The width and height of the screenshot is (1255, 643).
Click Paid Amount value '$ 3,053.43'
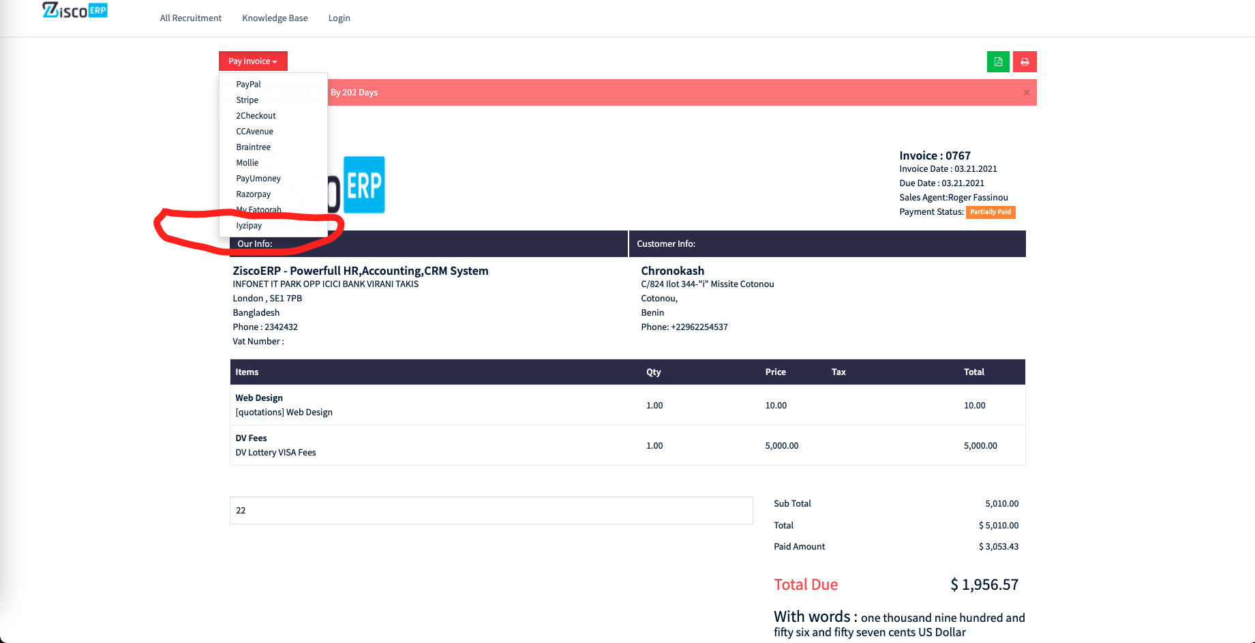tap(998, 546)
